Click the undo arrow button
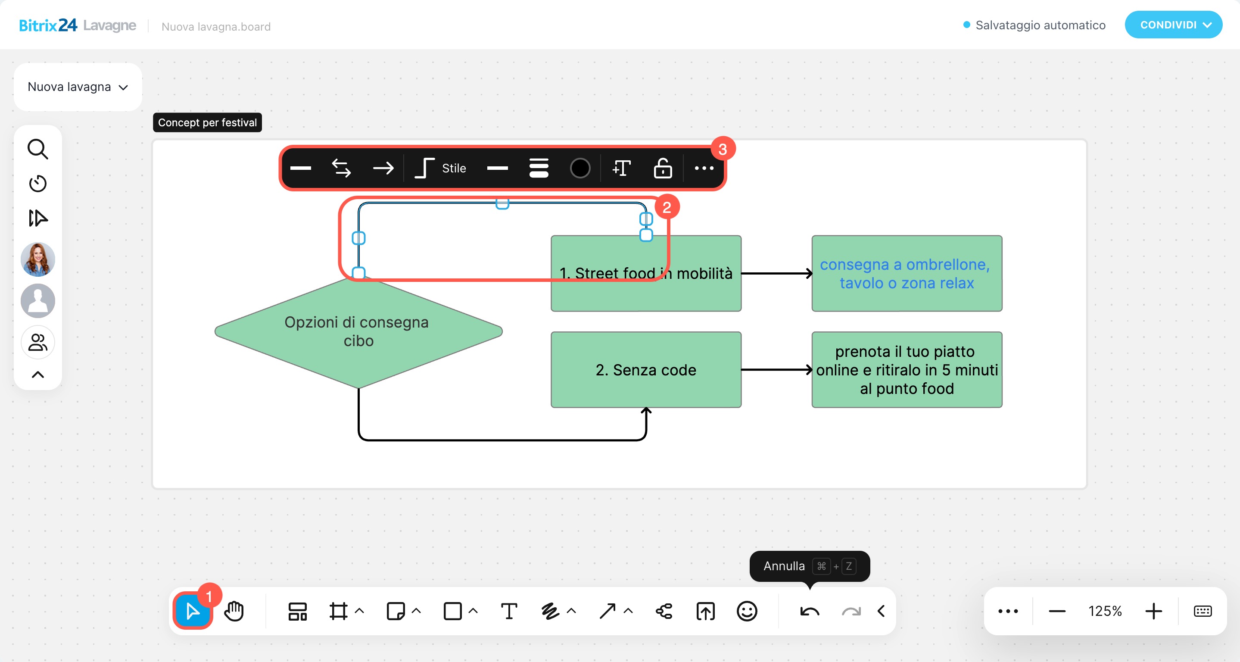This screenshot has width=1240, height=662. click(809, 611)
